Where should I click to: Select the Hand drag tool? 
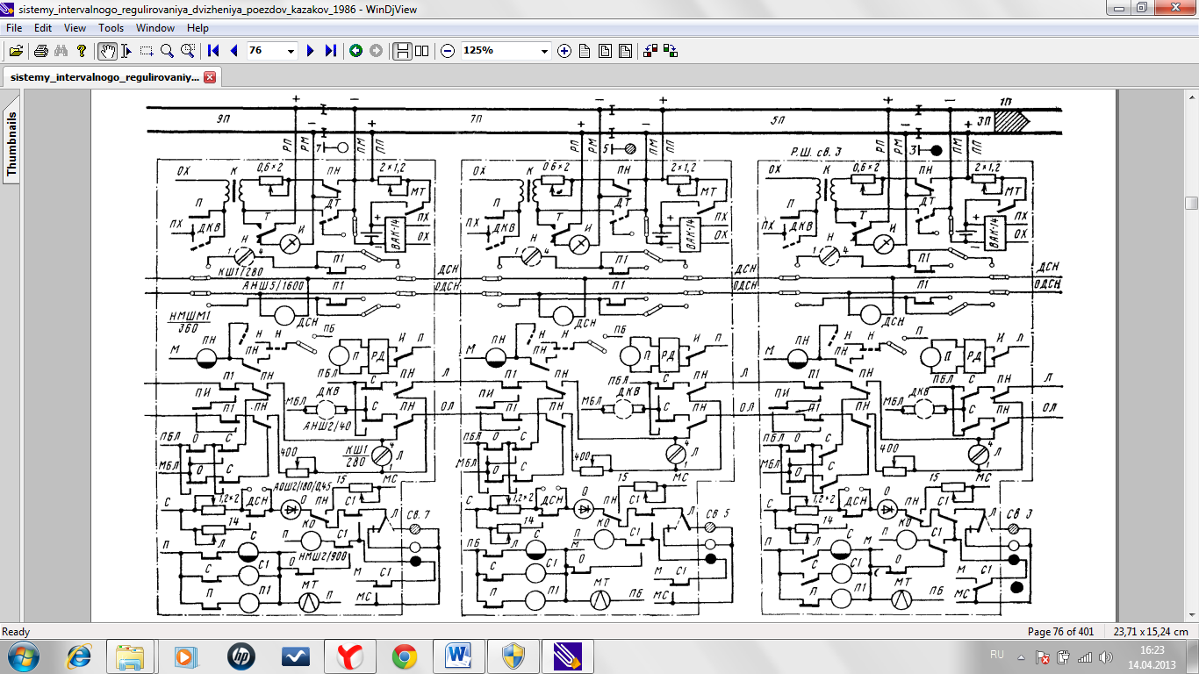click(x=106, y=51)
